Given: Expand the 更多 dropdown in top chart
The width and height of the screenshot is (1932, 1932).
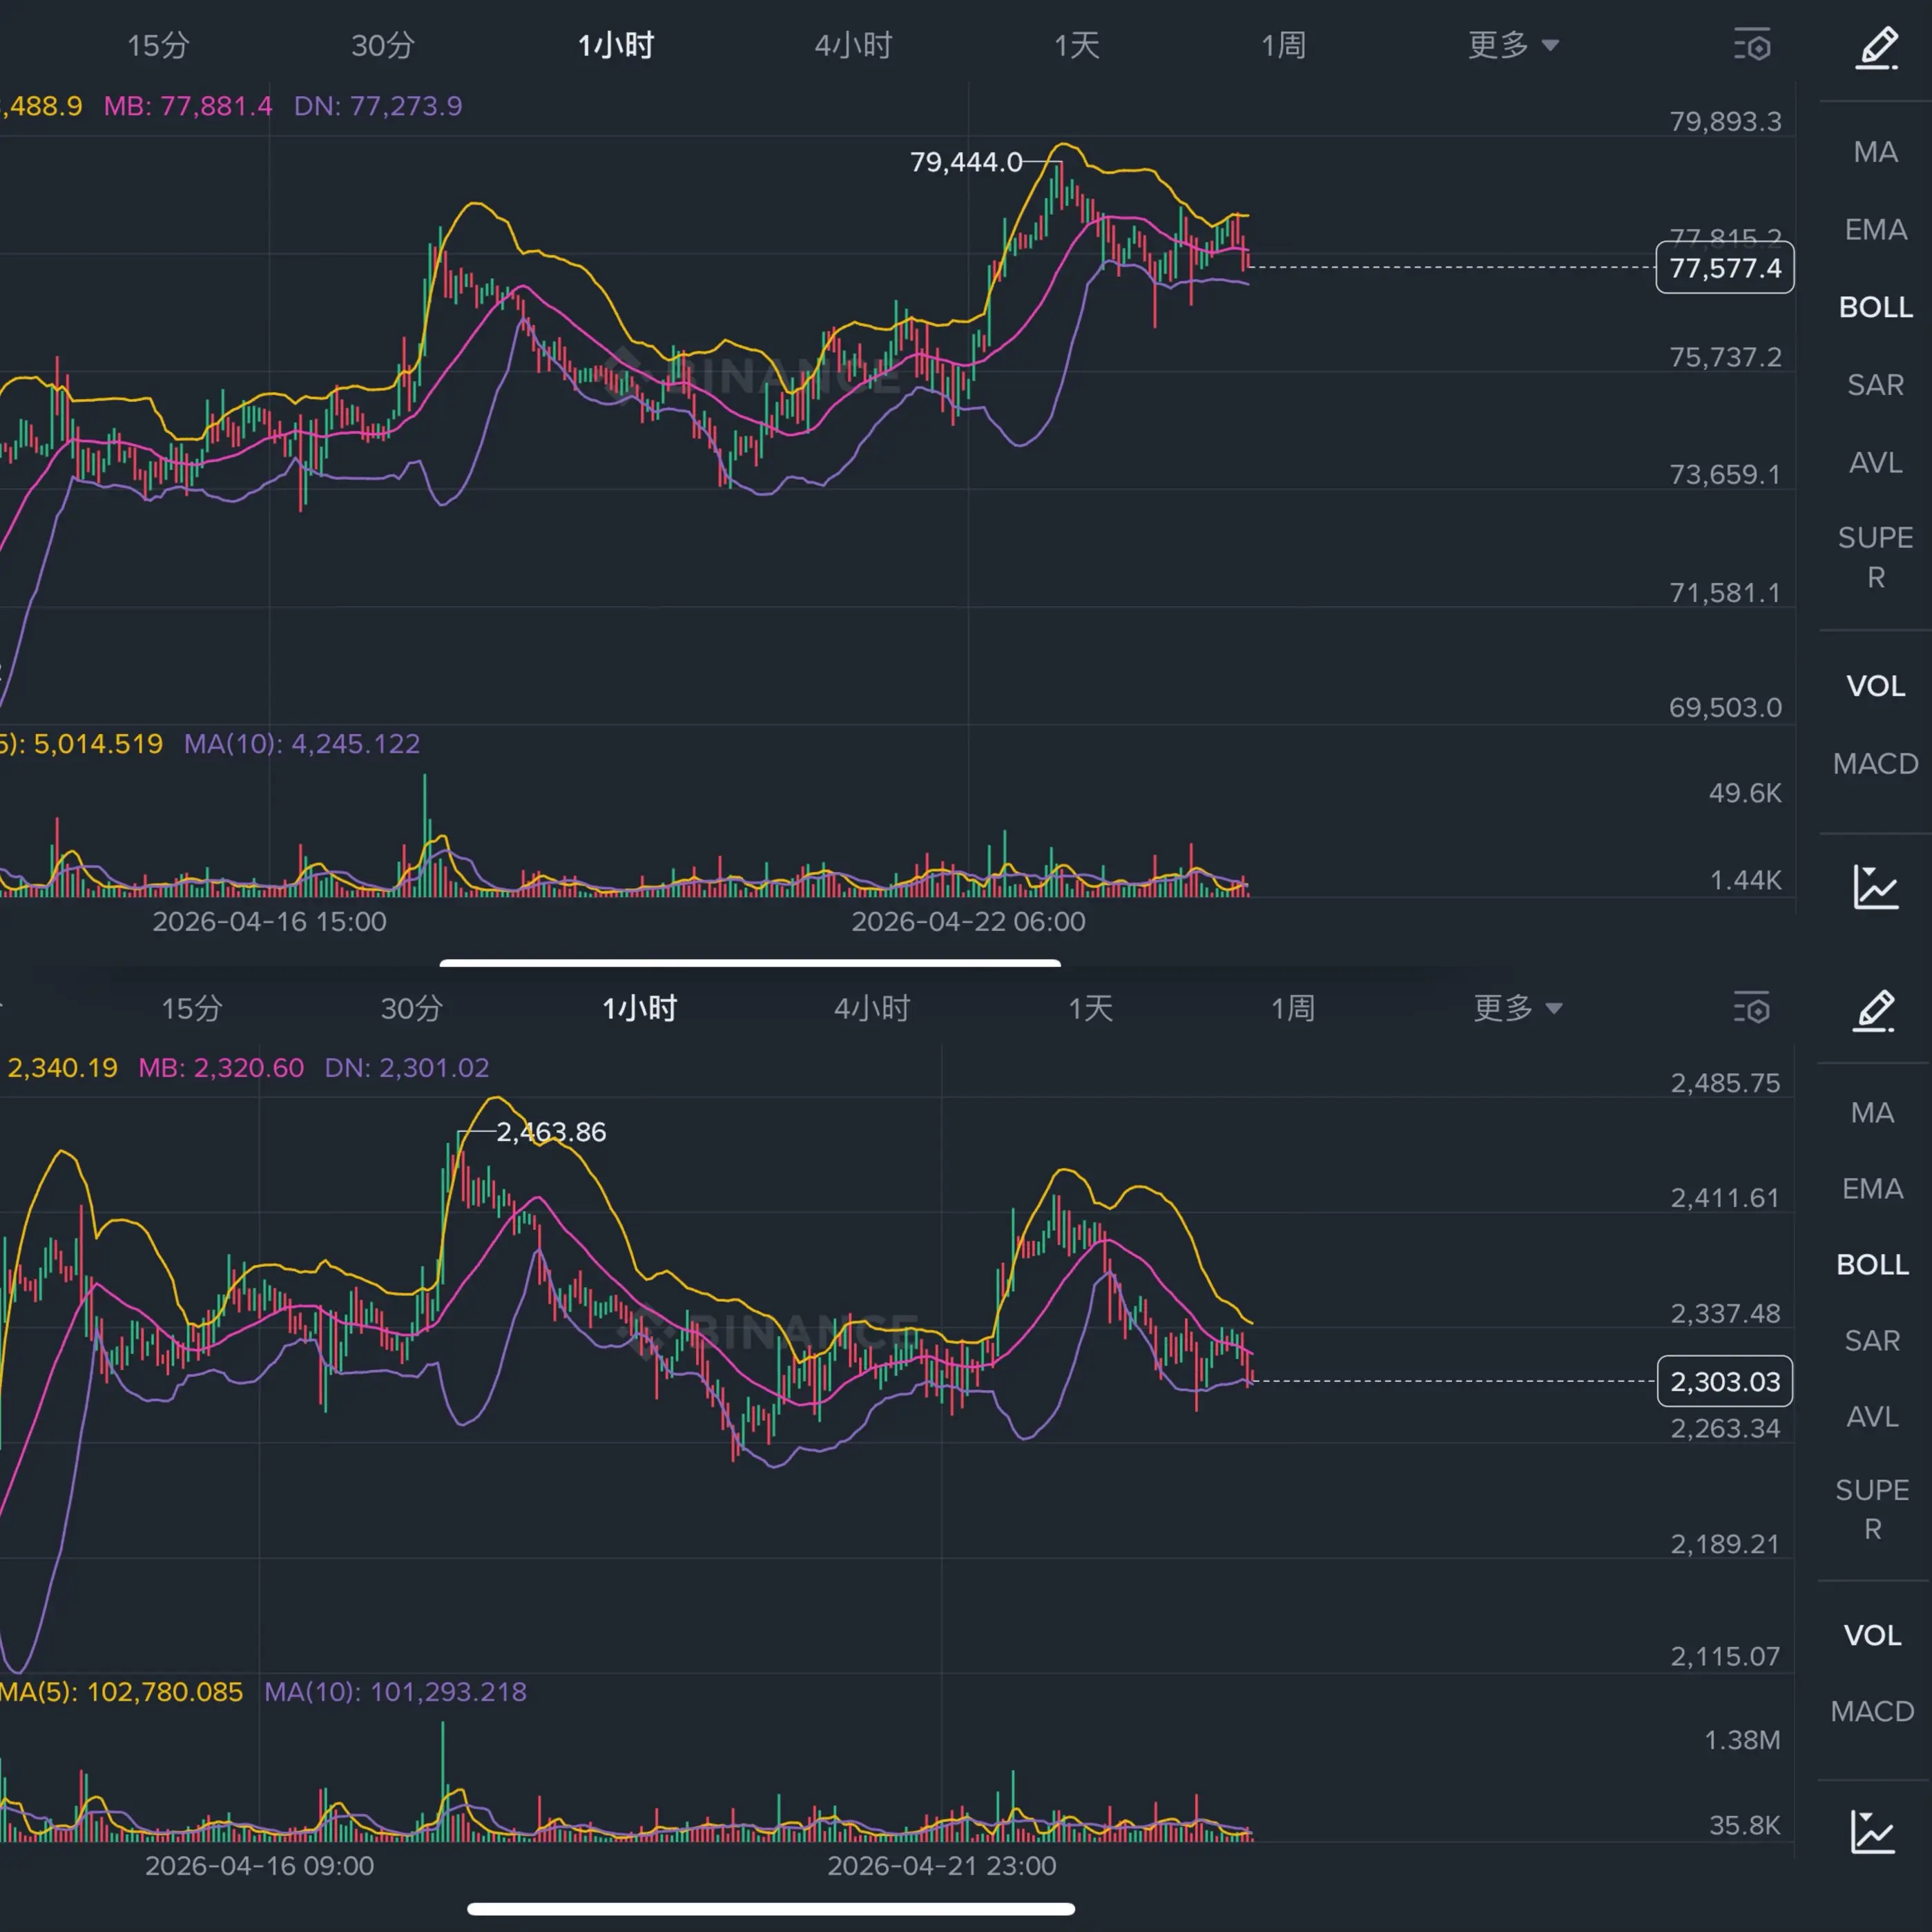Looking at the screenshot, I should click(1512, 45).
